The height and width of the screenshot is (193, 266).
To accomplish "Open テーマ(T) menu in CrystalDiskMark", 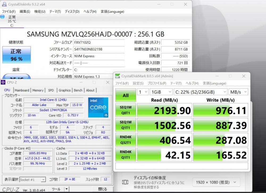I will [x=176, y=83].
